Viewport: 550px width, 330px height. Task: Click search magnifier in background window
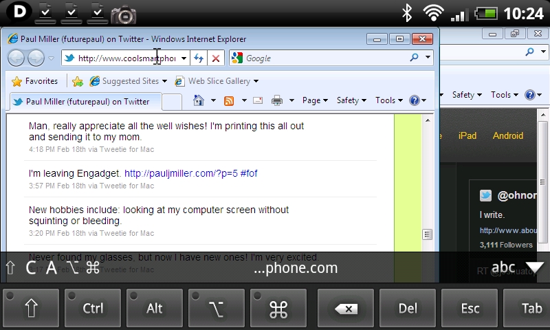(529, 52)
